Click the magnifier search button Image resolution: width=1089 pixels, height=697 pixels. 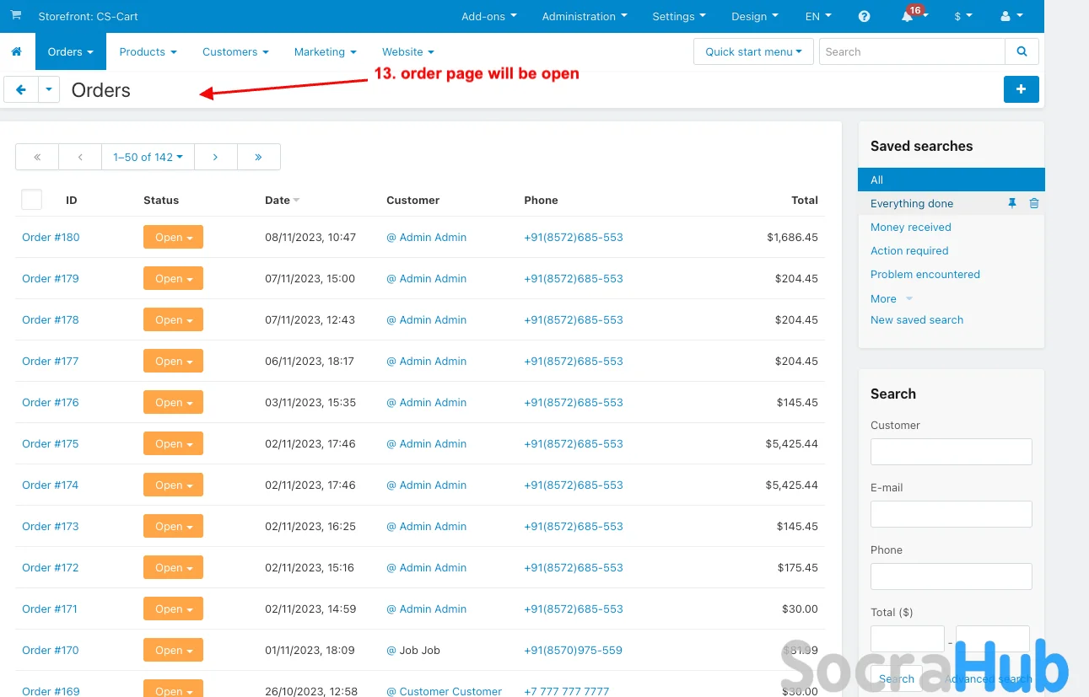pos(1022,52)
